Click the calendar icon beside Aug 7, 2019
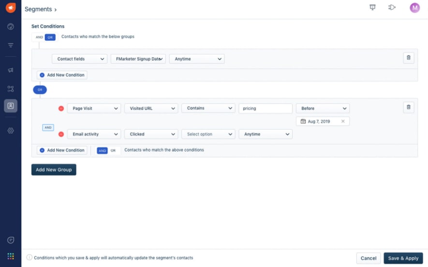 [303, 121]
